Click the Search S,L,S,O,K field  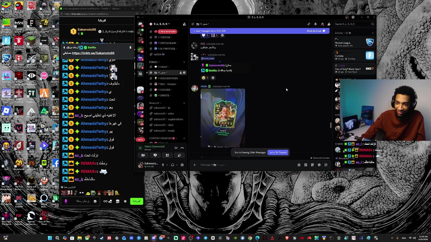click(354, 24)
